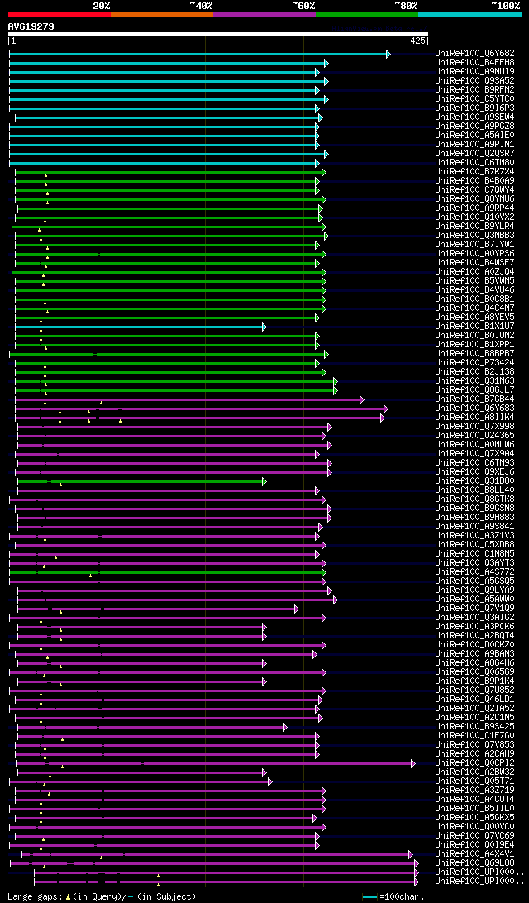Click the UniRef100_A4S772 label

[475, 572]
